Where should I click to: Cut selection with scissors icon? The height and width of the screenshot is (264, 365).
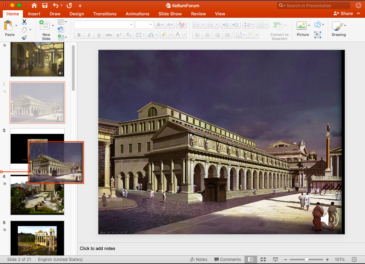point(24,22)
